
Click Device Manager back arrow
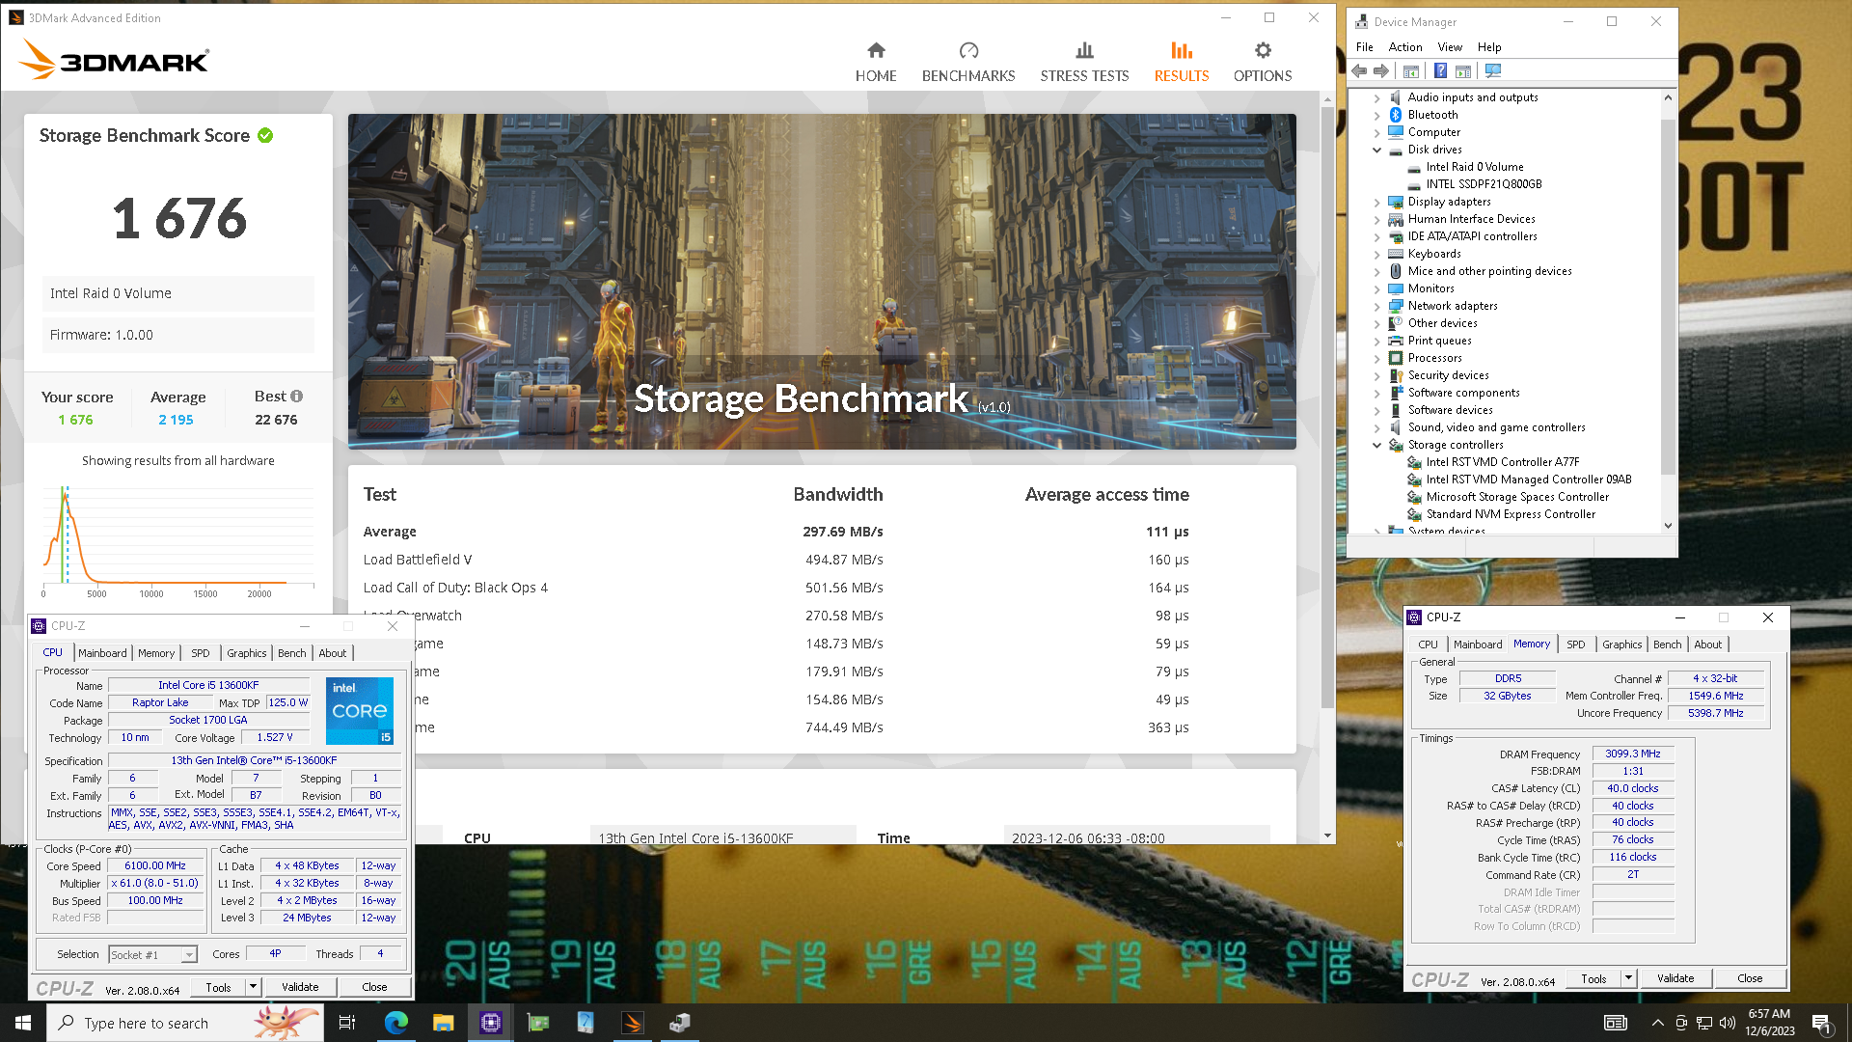[x=1359, y=71]
